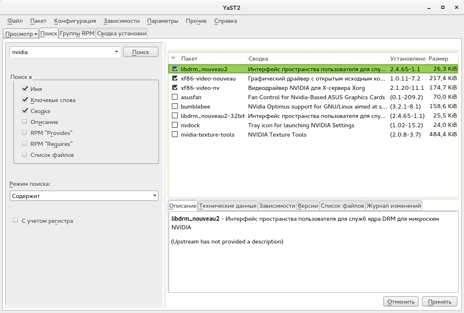Expand the nvidia search history dropdown
Screen dimensions: 464x313
116,52
